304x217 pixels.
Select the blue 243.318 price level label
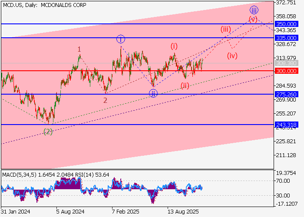pyautogui.click(x=286, y=125)
